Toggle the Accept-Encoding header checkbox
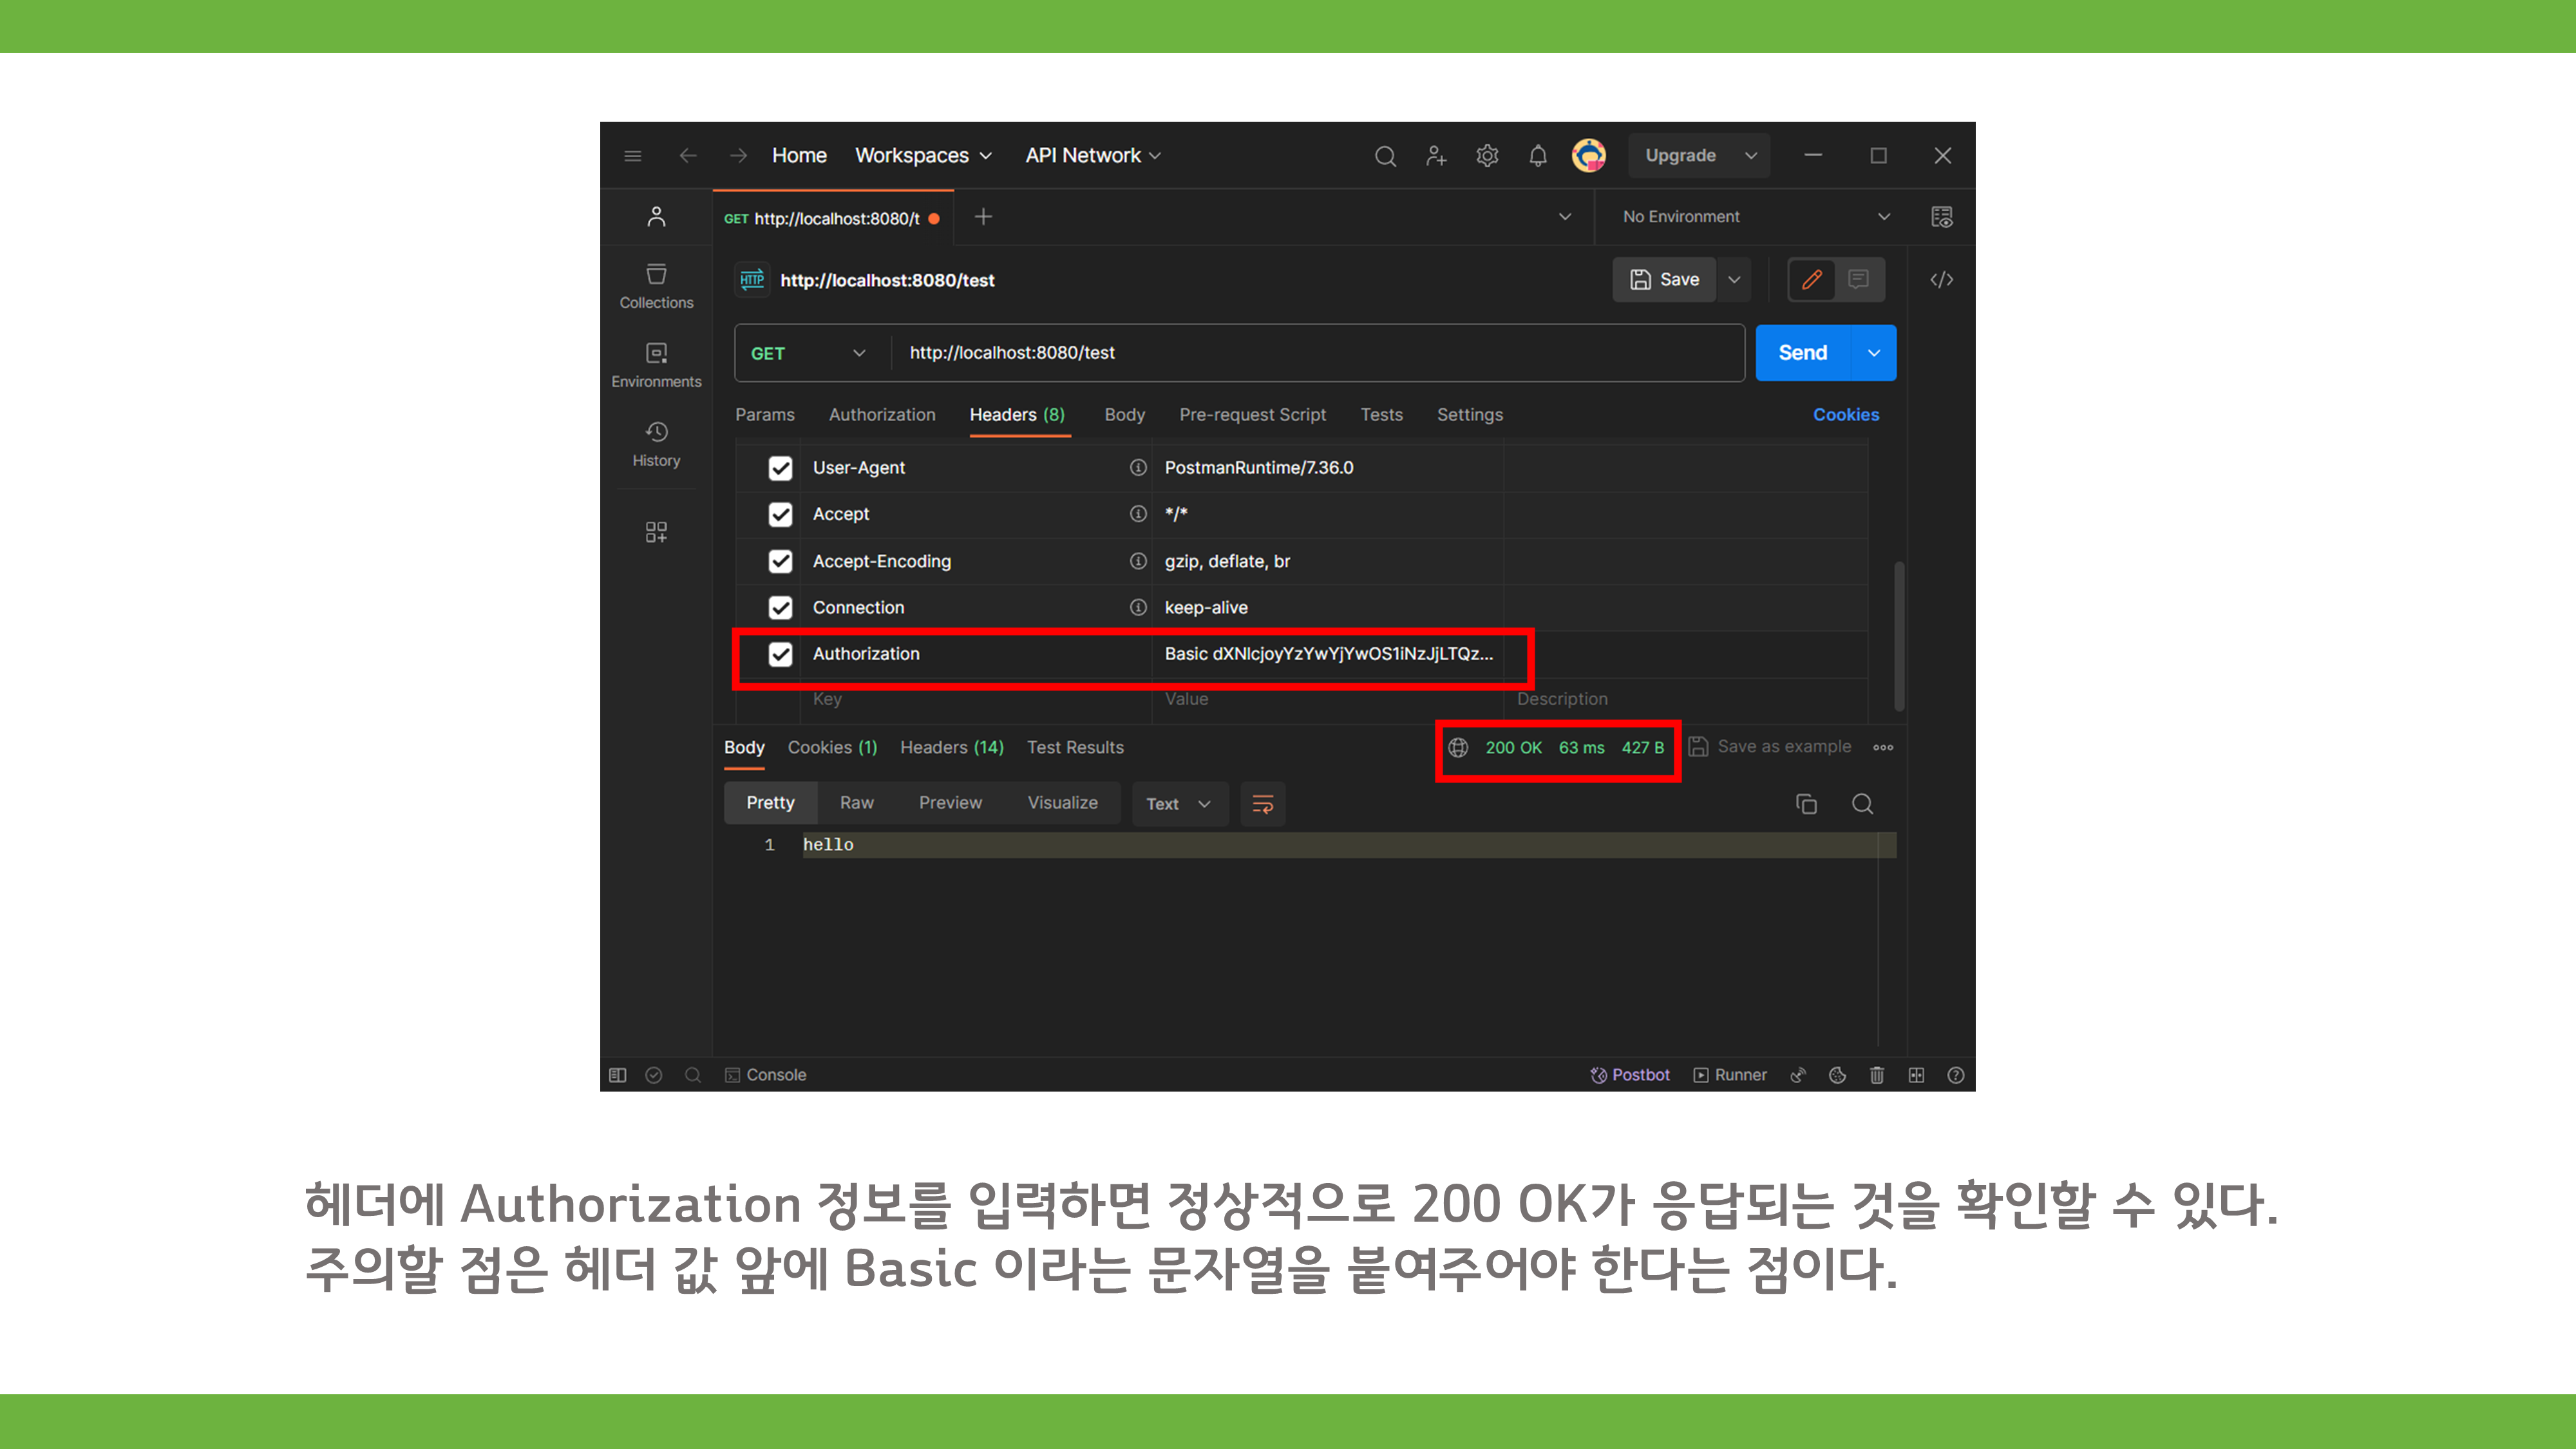2576x1449 pixels. click(x=780, y=561)
